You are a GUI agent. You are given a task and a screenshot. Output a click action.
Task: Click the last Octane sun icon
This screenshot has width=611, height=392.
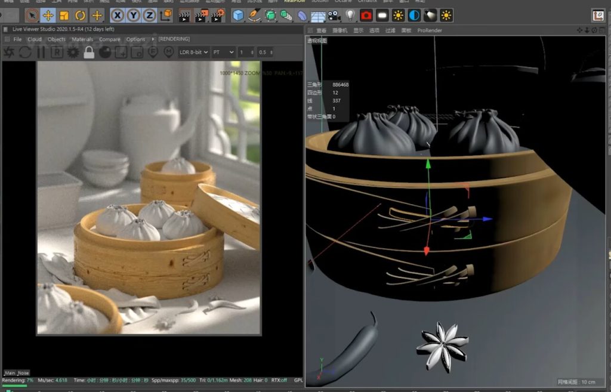pyautogui.click(x=446, y=16)
